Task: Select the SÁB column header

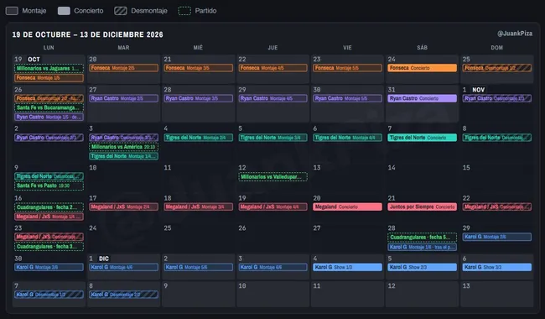Action: pyautogui.click(x=422, y=48)
